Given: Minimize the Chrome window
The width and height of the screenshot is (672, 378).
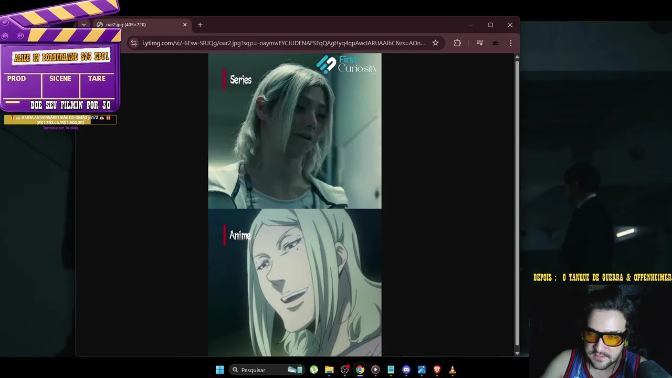Looking at the screenshot, I should coord(471,25).
